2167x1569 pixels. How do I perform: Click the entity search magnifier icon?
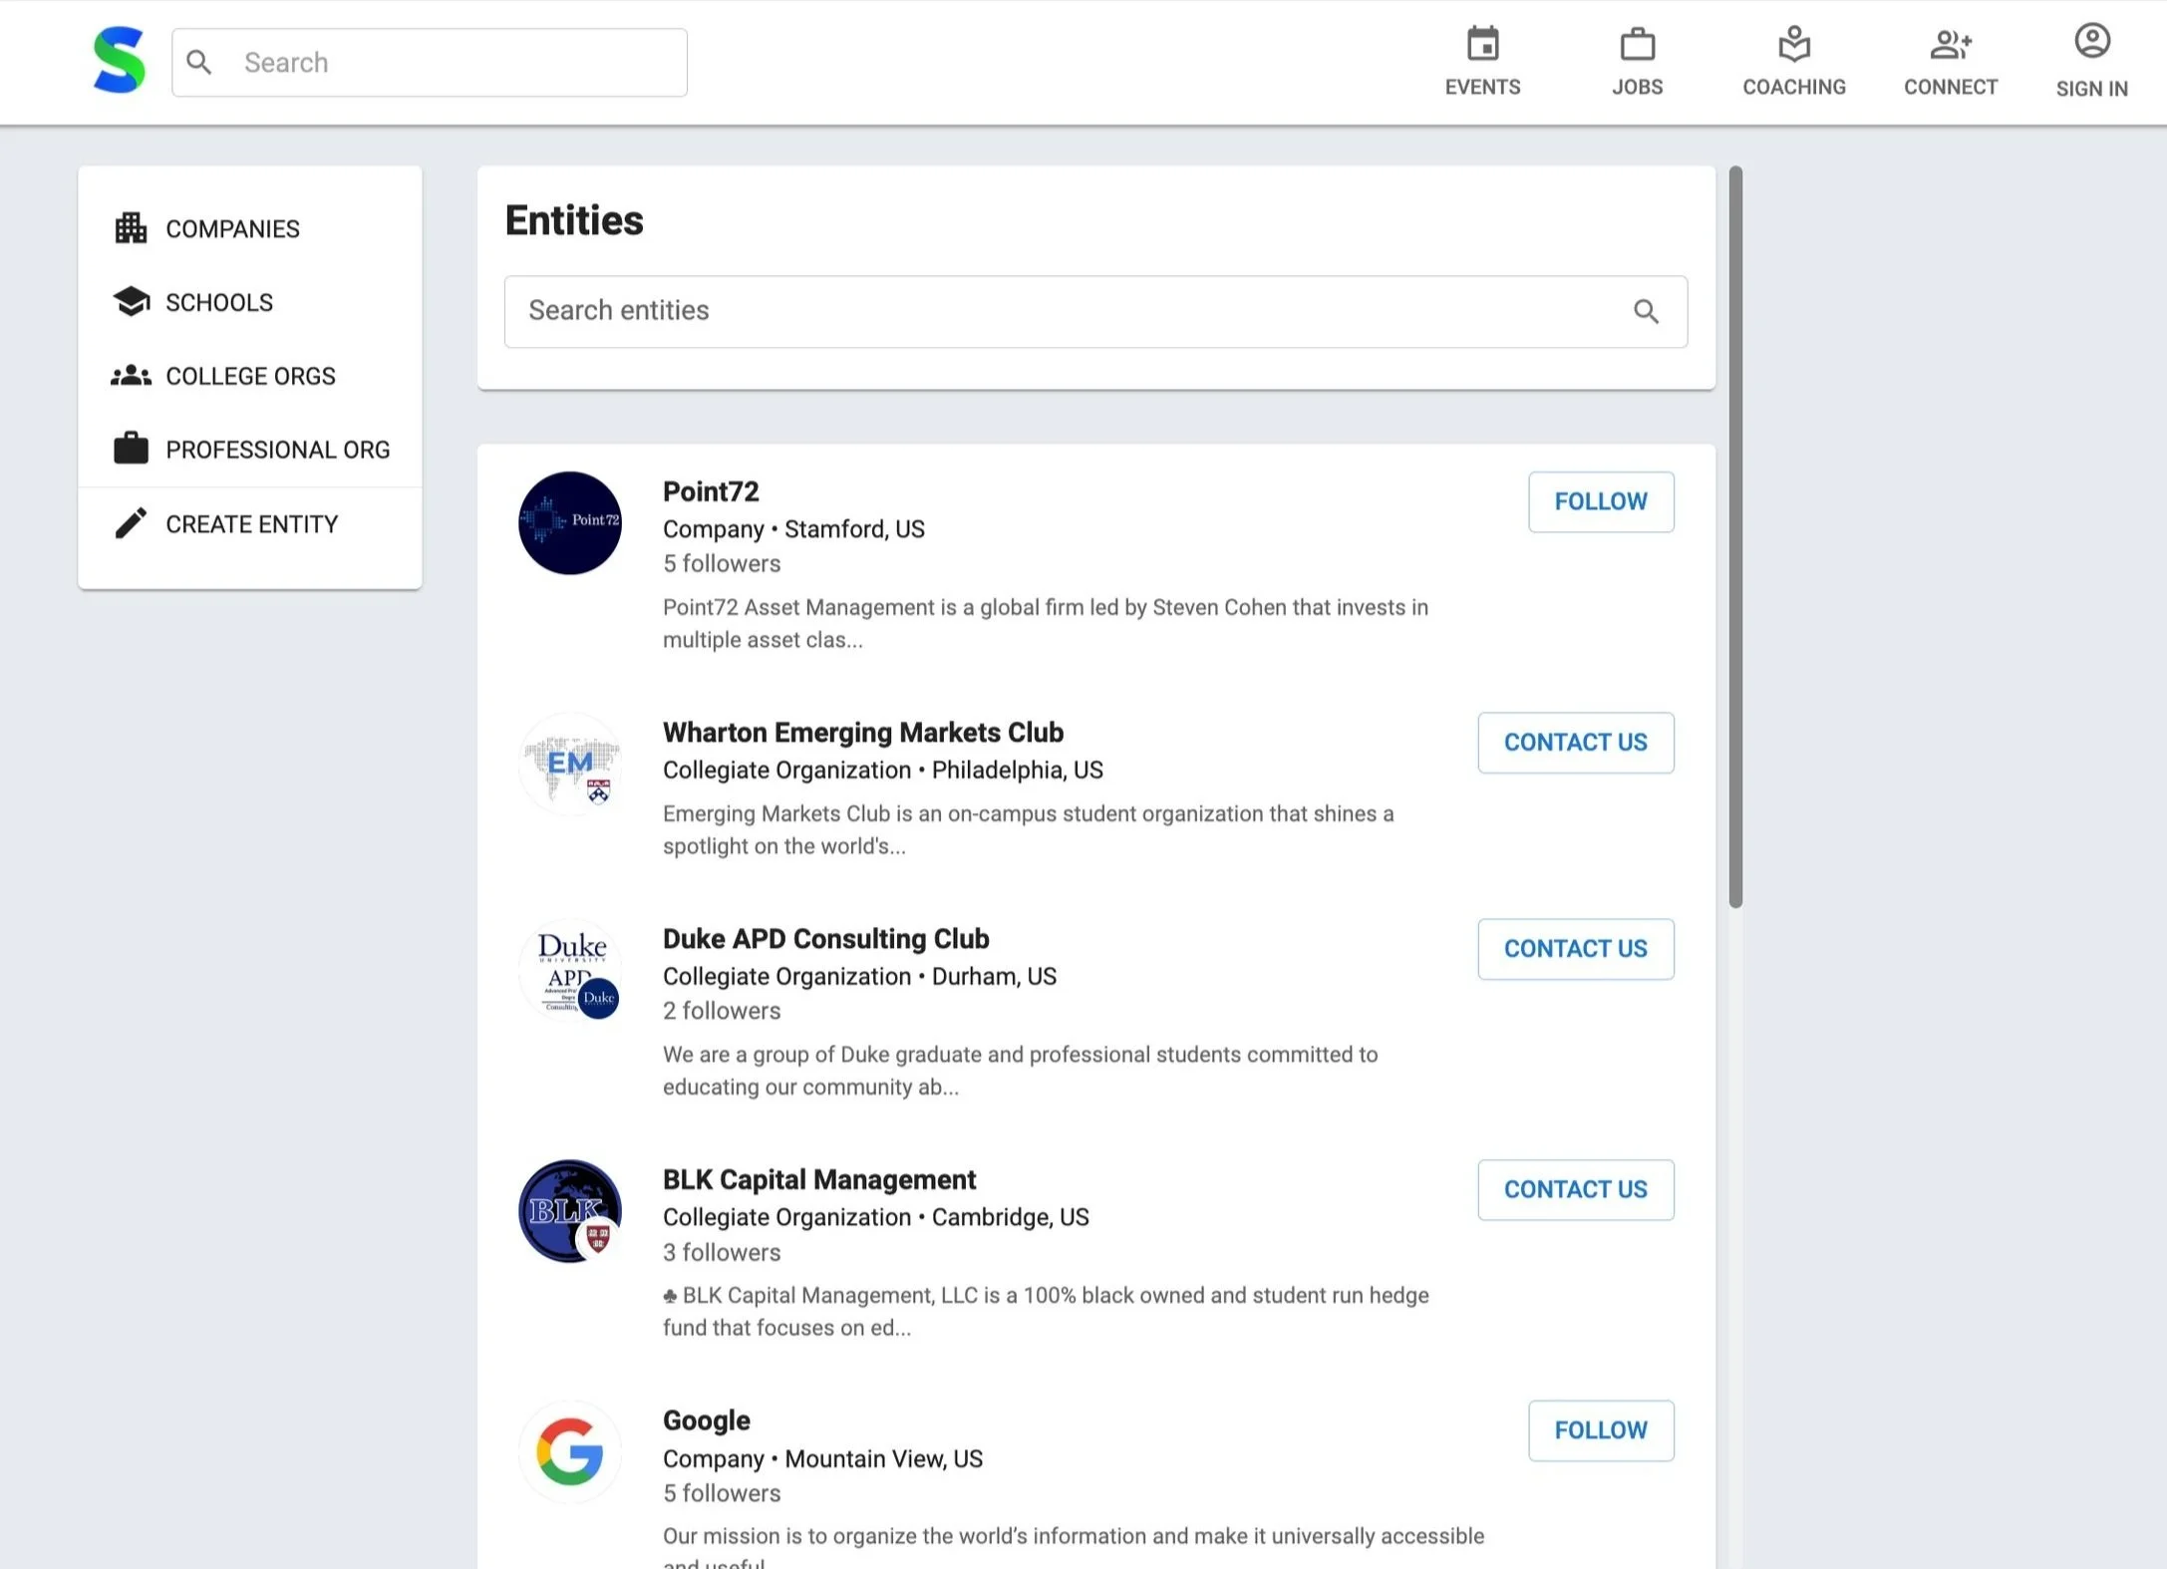coord(1646,312)
